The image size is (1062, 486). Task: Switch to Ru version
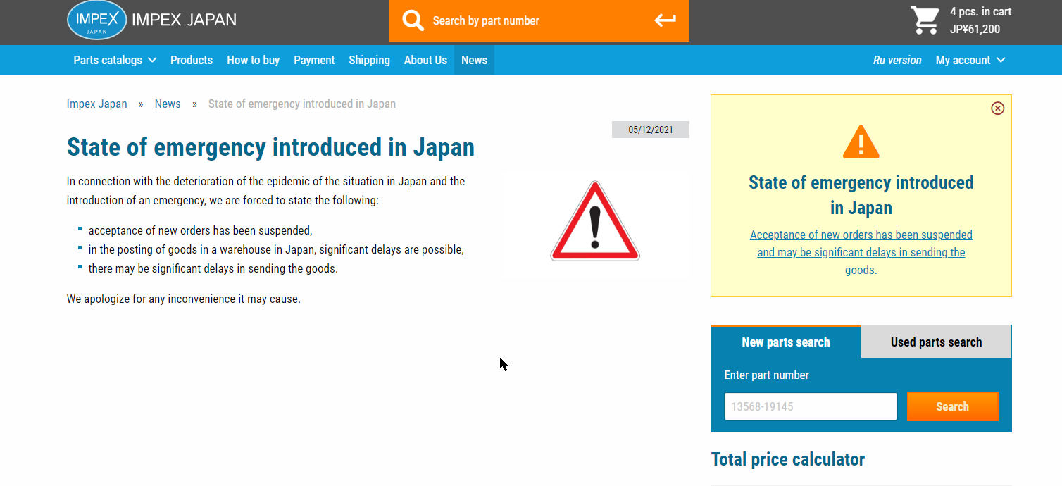(897, 60)
